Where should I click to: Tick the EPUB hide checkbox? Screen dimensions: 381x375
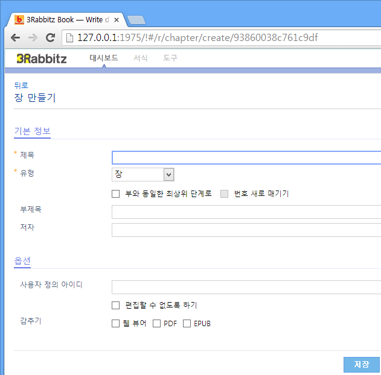[x=187, y=324]
